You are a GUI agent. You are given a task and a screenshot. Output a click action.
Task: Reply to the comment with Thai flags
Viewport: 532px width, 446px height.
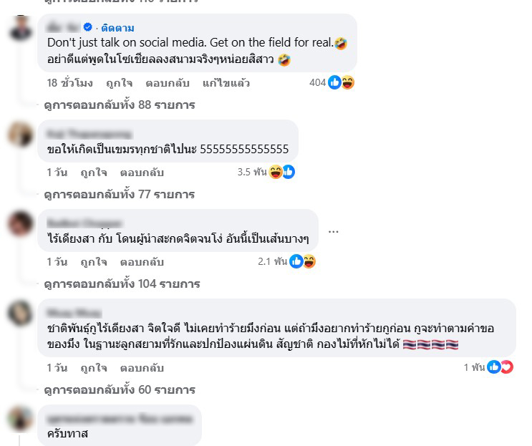[x=142, y=368]
